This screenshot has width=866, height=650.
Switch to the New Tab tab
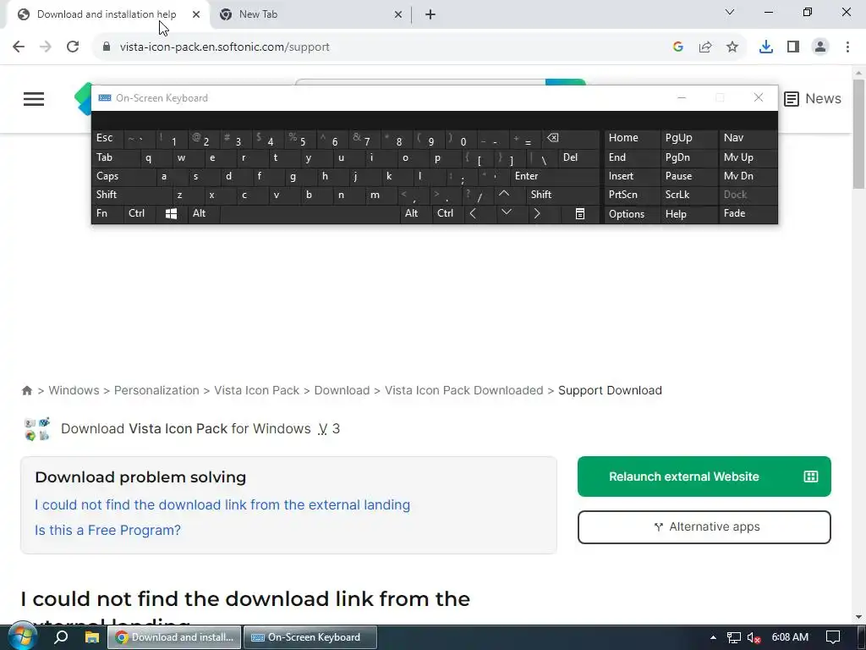310,14
